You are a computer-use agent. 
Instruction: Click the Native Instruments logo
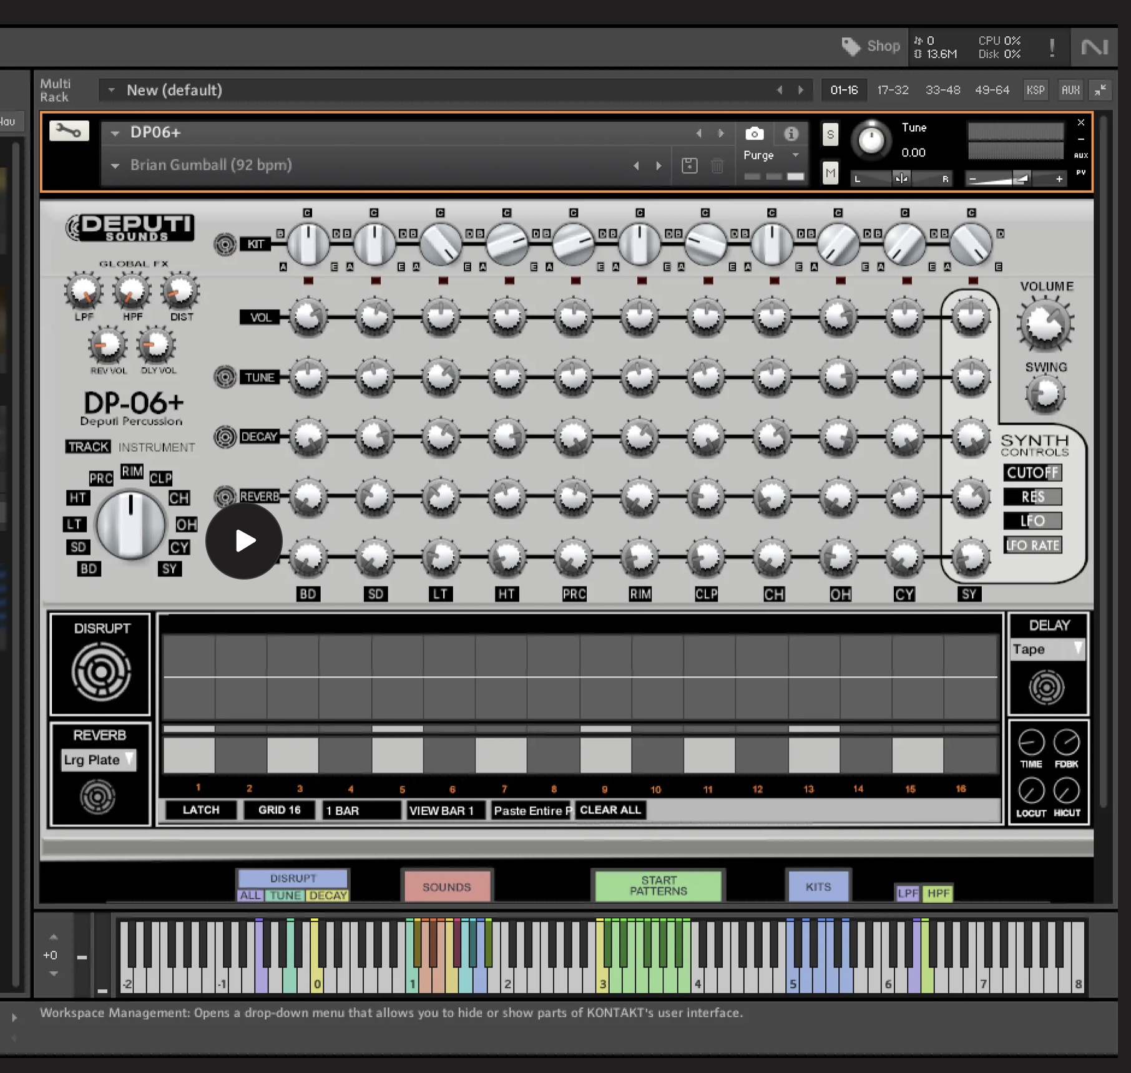pos(1094,47)
